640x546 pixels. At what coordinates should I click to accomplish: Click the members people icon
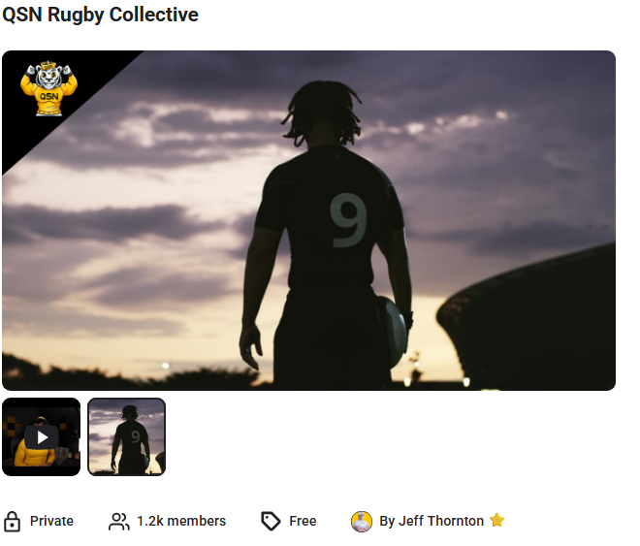tap(118, 522)
